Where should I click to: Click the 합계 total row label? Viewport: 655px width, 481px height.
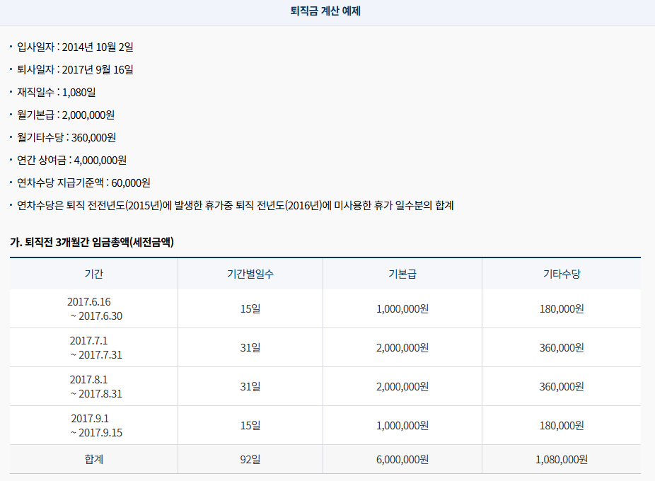(x=94, y=459)
